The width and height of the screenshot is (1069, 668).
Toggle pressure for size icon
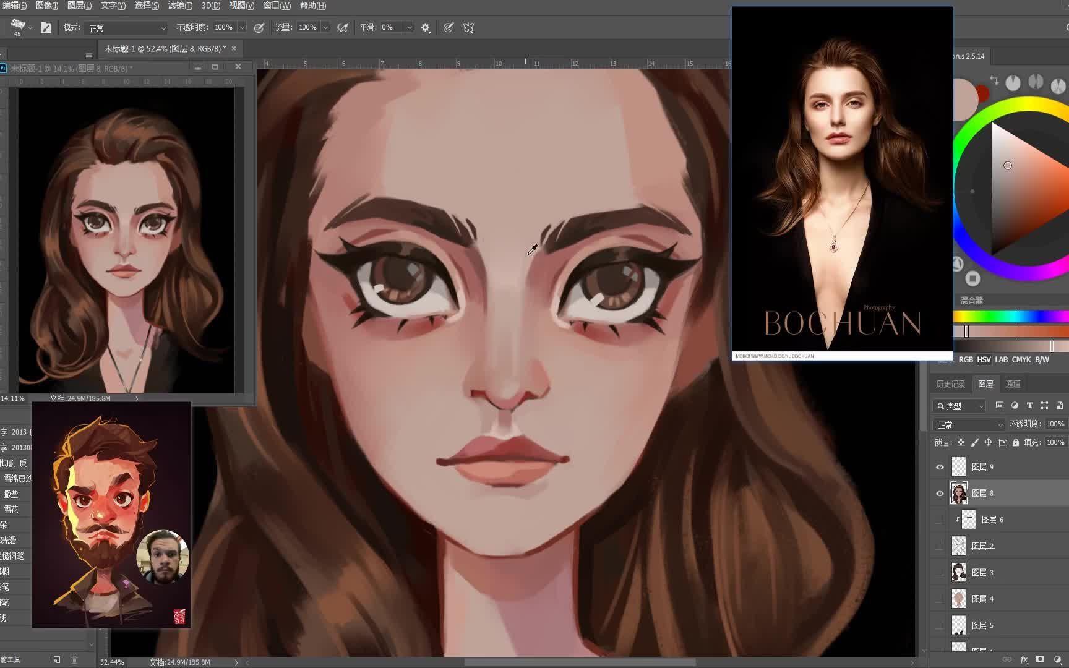449,27
